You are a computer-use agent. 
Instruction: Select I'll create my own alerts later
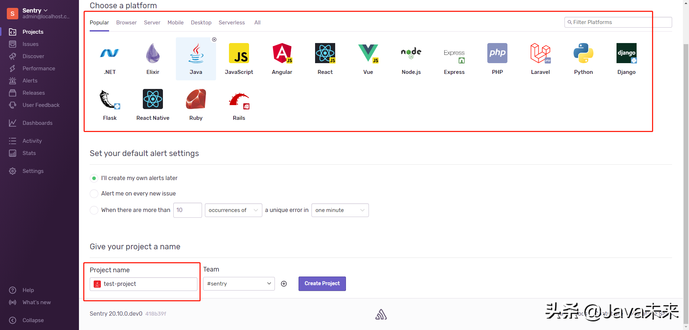point(94,178)
